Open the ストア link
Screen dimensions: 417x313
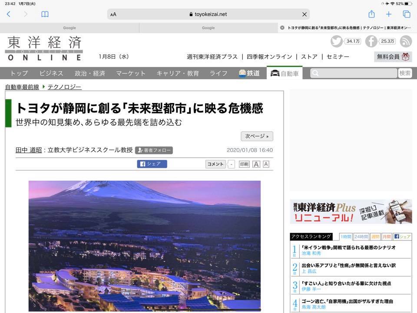tap(309, 57)
